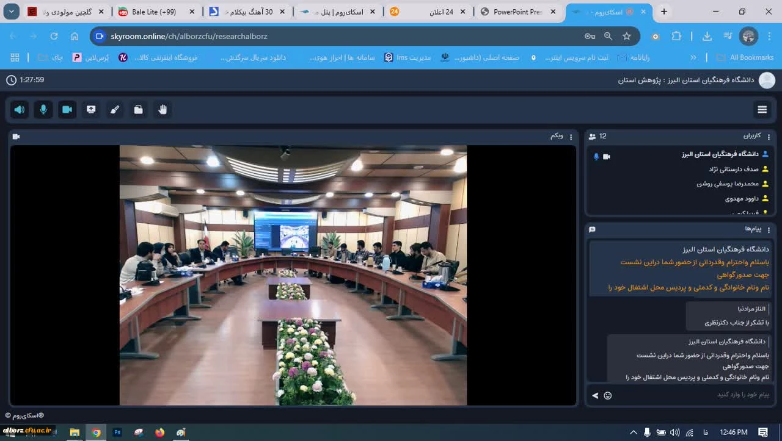Start screen sharing with the monitor icon
This screenshot has width=782, height=441.
pyautogui.click(x=91, y=110)
